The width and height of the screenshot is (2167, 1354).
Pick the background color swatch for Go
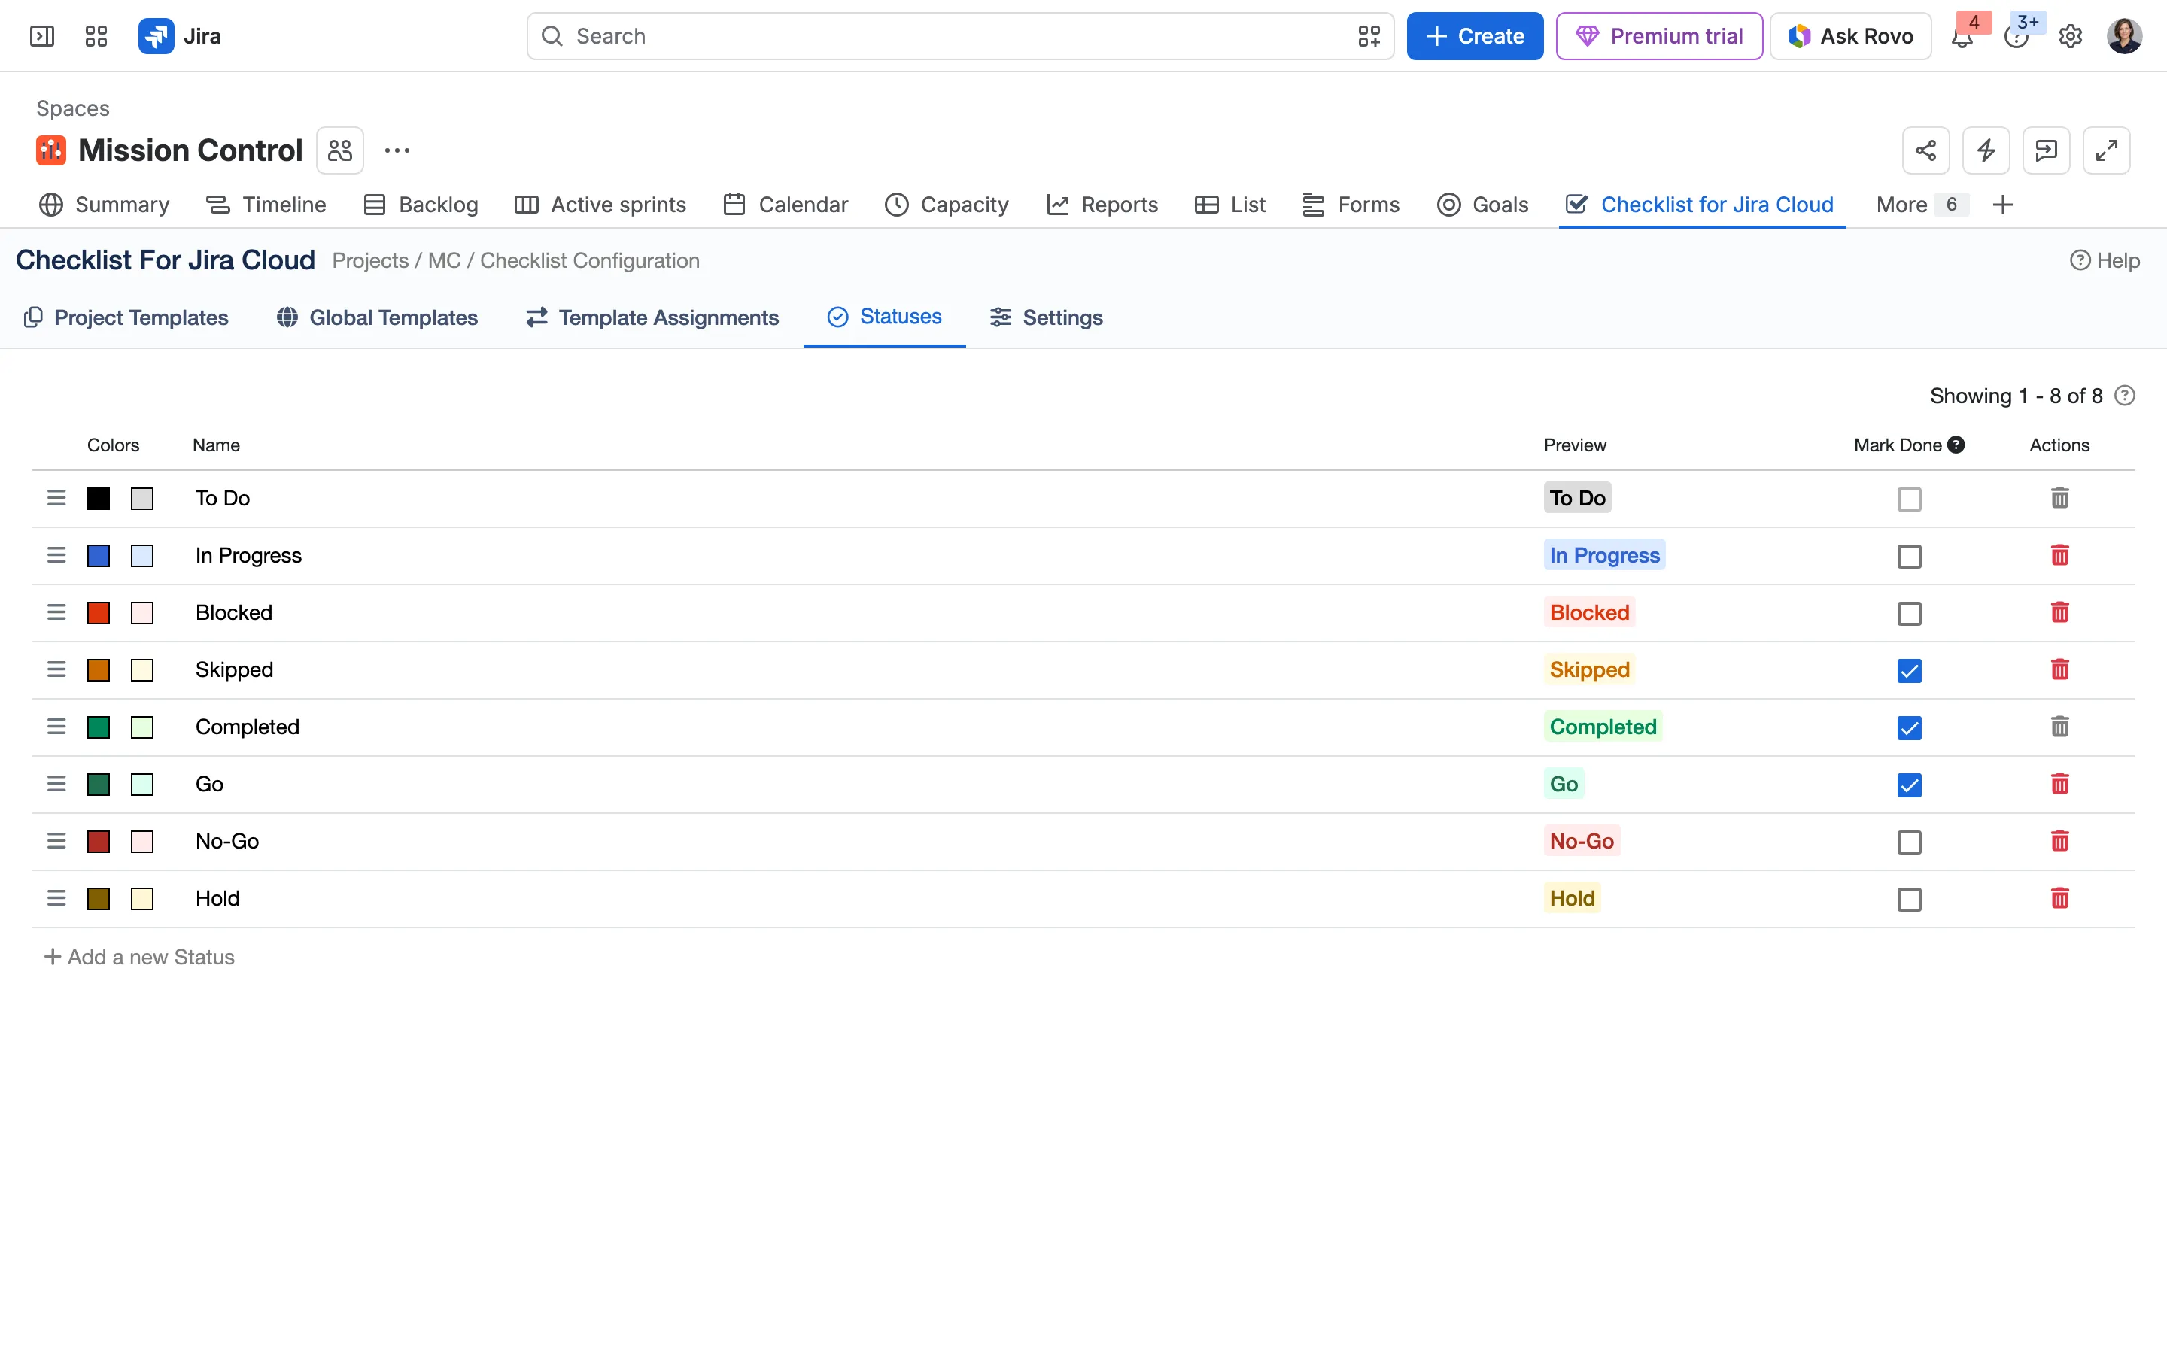[142, 785]
